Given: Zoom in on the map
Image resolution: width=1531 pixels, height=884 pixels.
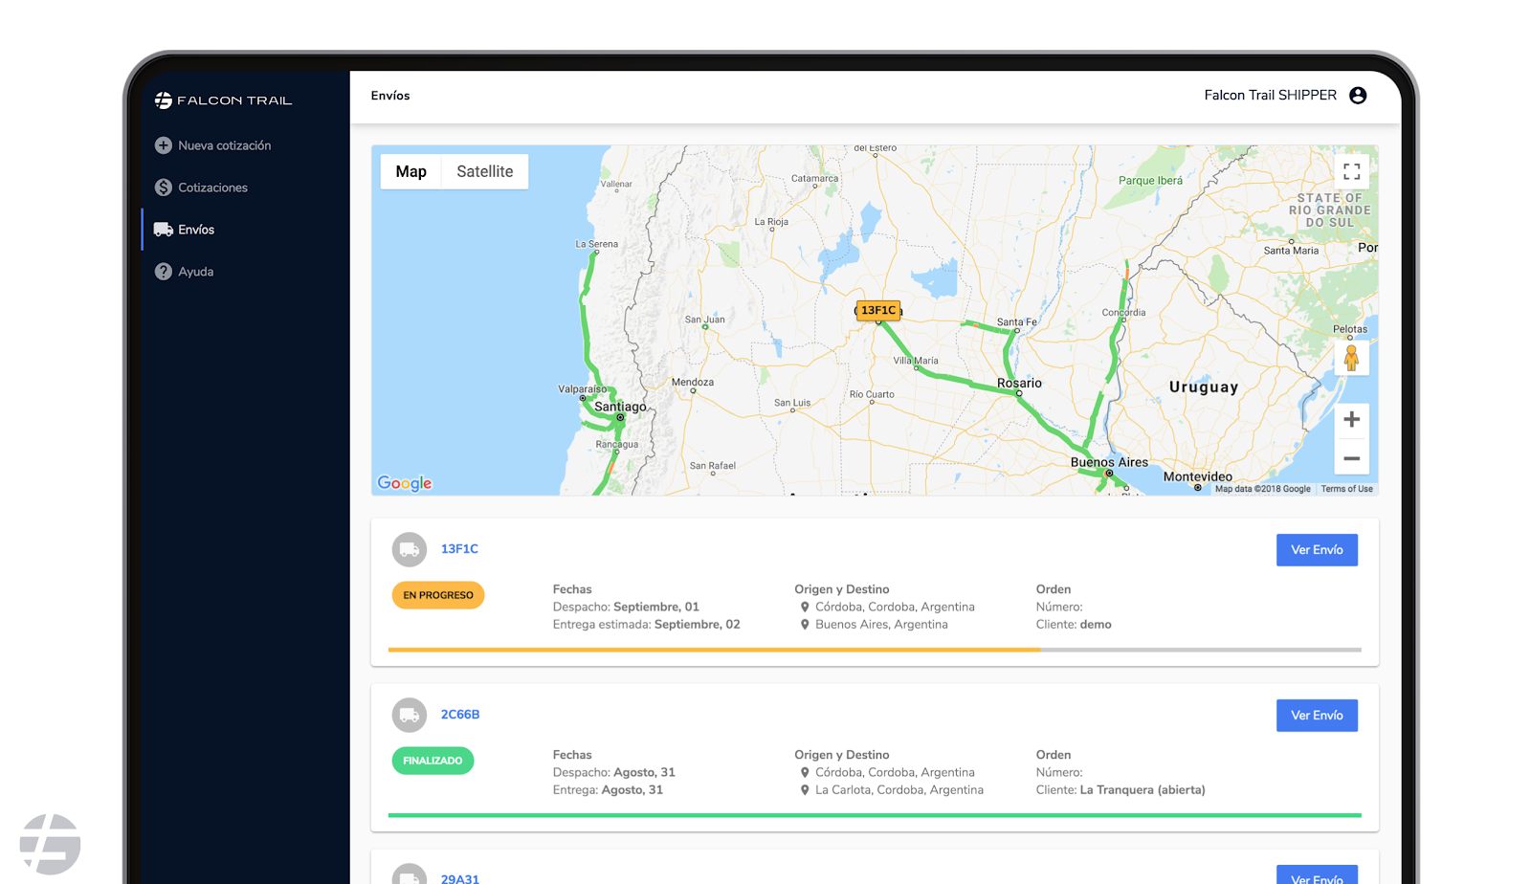Looking at the screenshot, I should [1351, 419].
